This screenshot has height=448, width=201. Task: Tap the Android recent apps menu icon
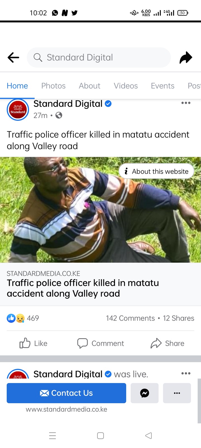[52, 436]
